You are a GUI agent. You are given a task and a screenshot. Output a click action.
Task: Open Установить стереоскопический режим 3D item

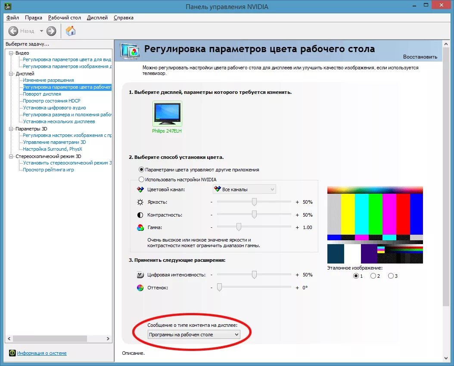pos(67,163)
